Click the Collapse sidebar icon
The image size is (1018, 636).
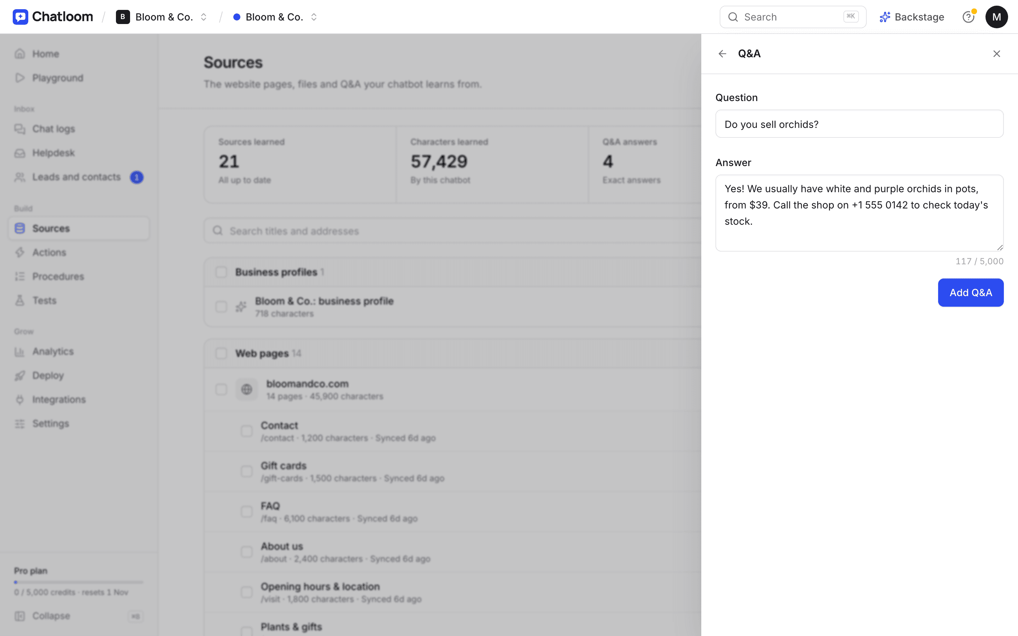(x=20, y=616)
